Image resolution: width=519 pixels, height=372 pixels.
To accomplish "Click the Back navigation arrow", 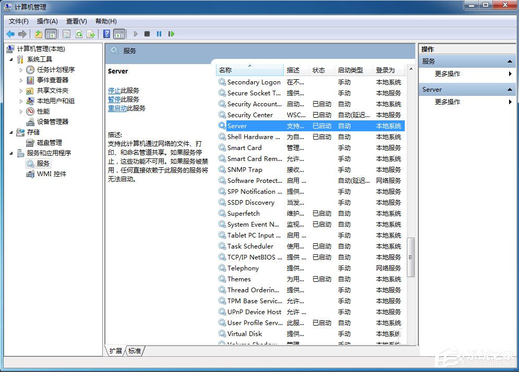I will (10, 34).
